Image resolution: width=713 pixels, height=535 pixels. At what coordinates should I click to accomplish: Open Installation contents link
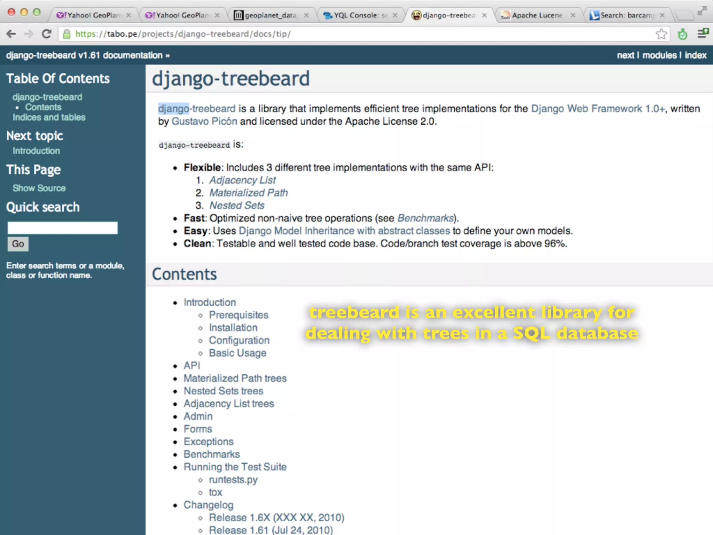point(233,328)
